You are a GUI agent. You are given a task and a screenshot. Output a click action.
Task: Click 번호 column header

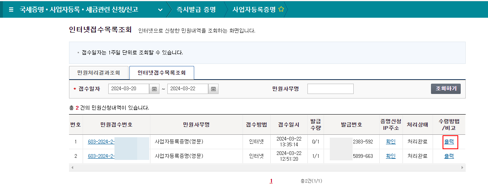click(x=76, y=124)
